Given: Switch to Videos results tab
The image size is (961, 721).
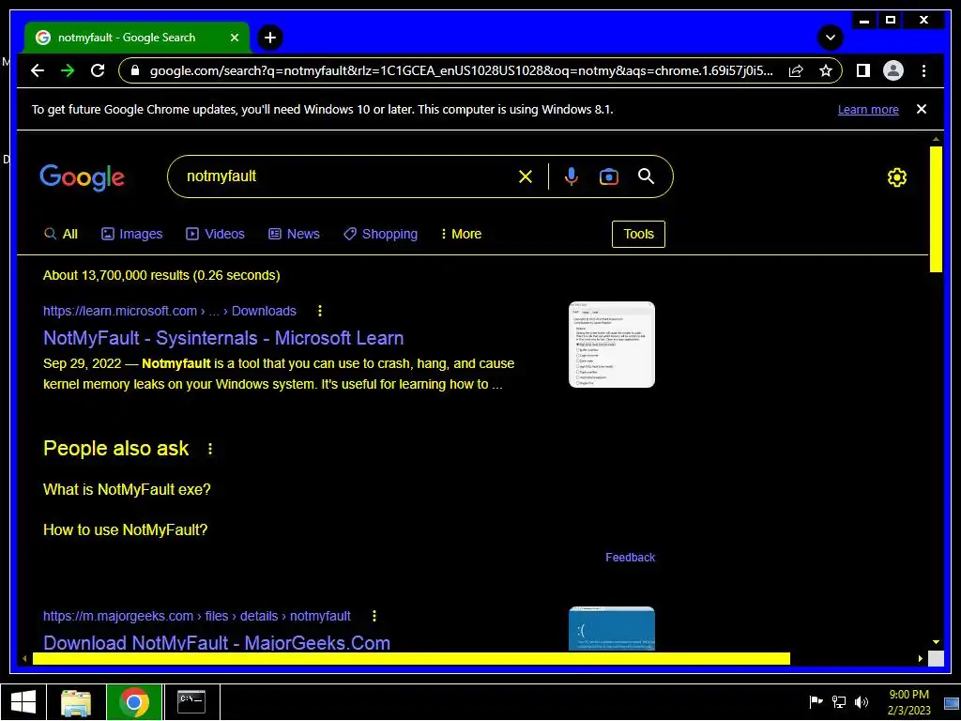Looking at the screenshot, I should click(x=215, y=234).
